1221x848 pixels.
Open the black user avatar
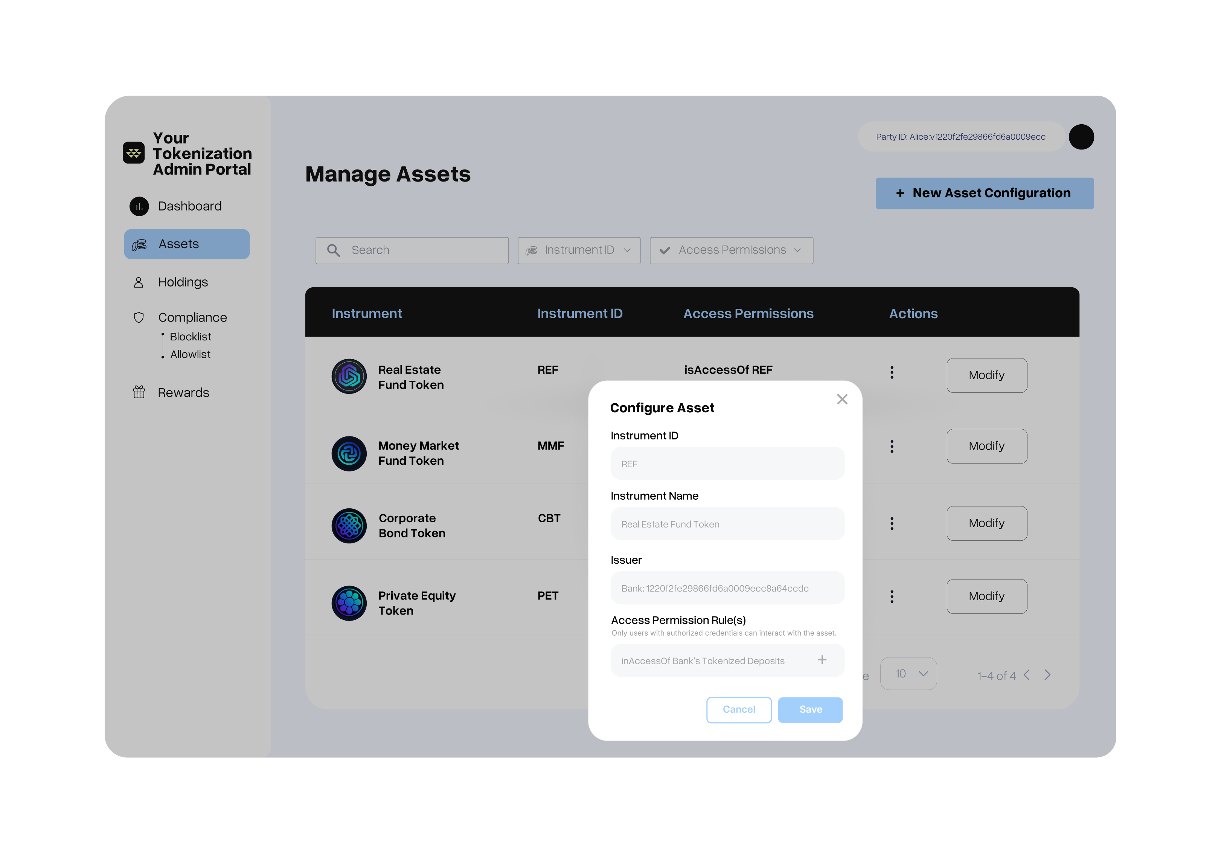click(x=1081, y=137)
